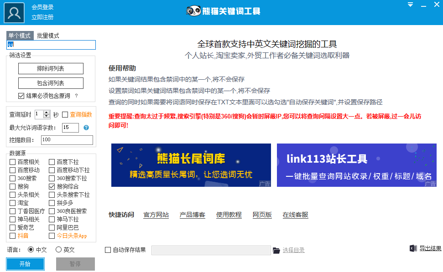
Task: Click the 挖掘数目 input field
Action: [67, 140]
